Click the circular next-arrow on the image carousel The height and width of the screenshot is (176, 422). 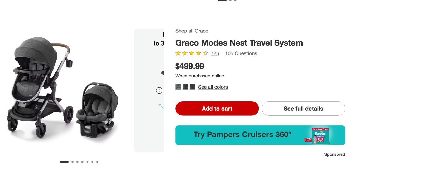point(159,90)
